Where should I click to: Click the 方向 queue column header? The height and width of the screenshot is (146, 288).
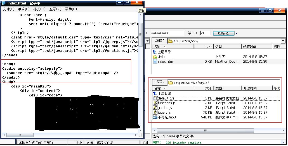(x=90, y=143)
